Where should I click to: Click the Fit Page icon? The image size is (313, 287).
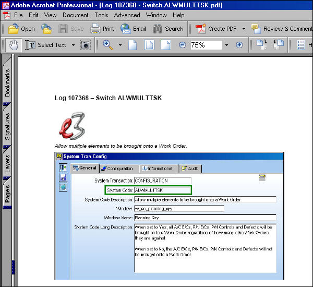coord(149,45)
